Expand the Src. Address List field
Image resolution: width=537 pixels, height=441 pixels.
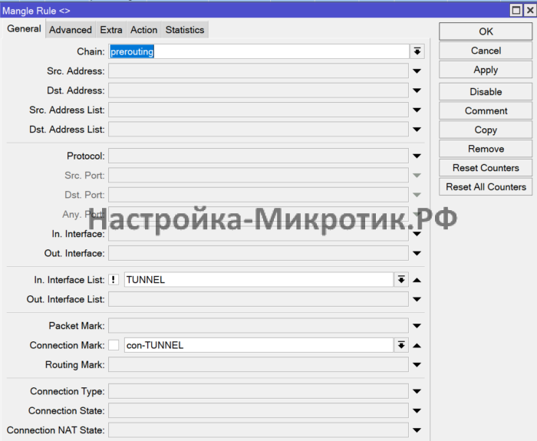[x=417, y=110]
